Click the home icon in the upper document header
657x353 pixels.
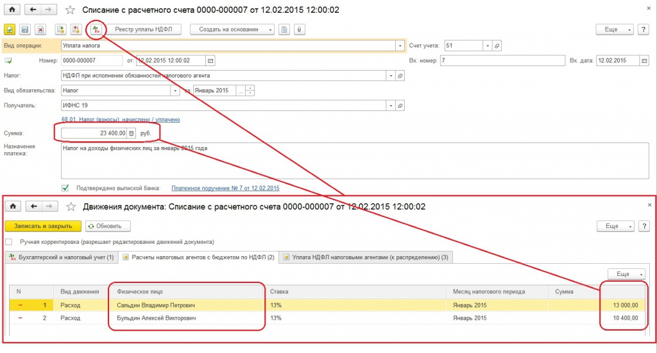coord(12,10)
